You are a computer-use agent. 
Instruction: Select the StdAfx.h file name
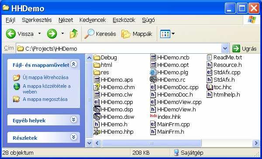(224, 80)
